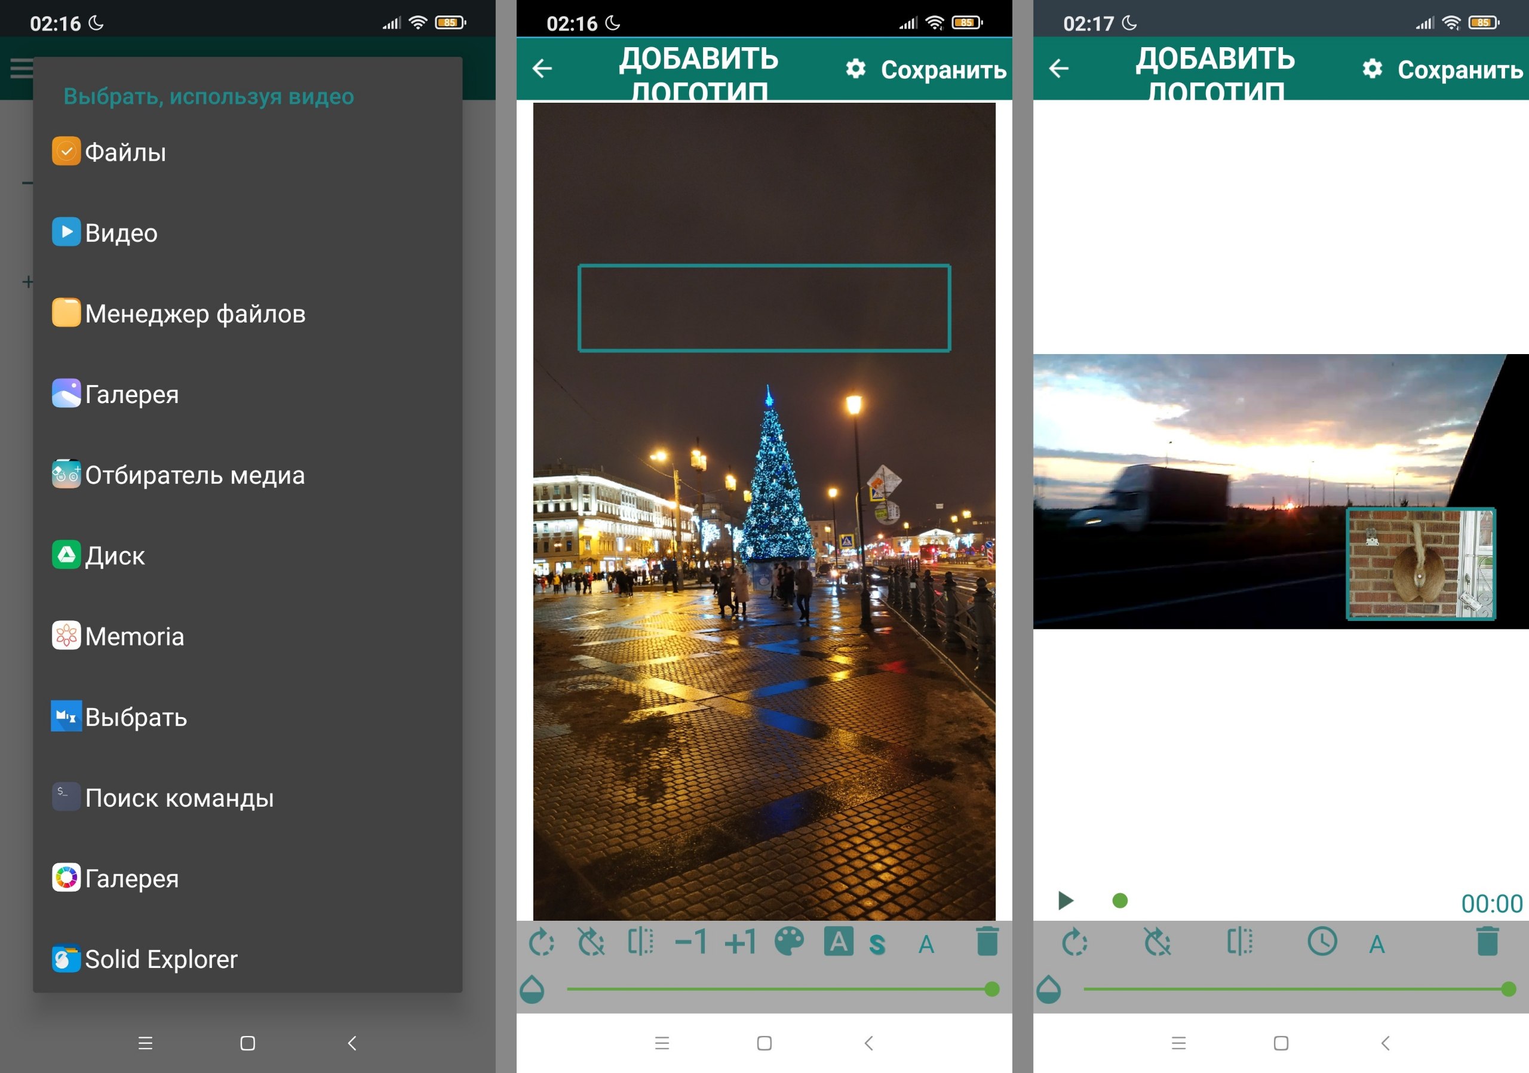Open Диск from the picker list
The image size is (1529, 1073).
click(247, 555)
